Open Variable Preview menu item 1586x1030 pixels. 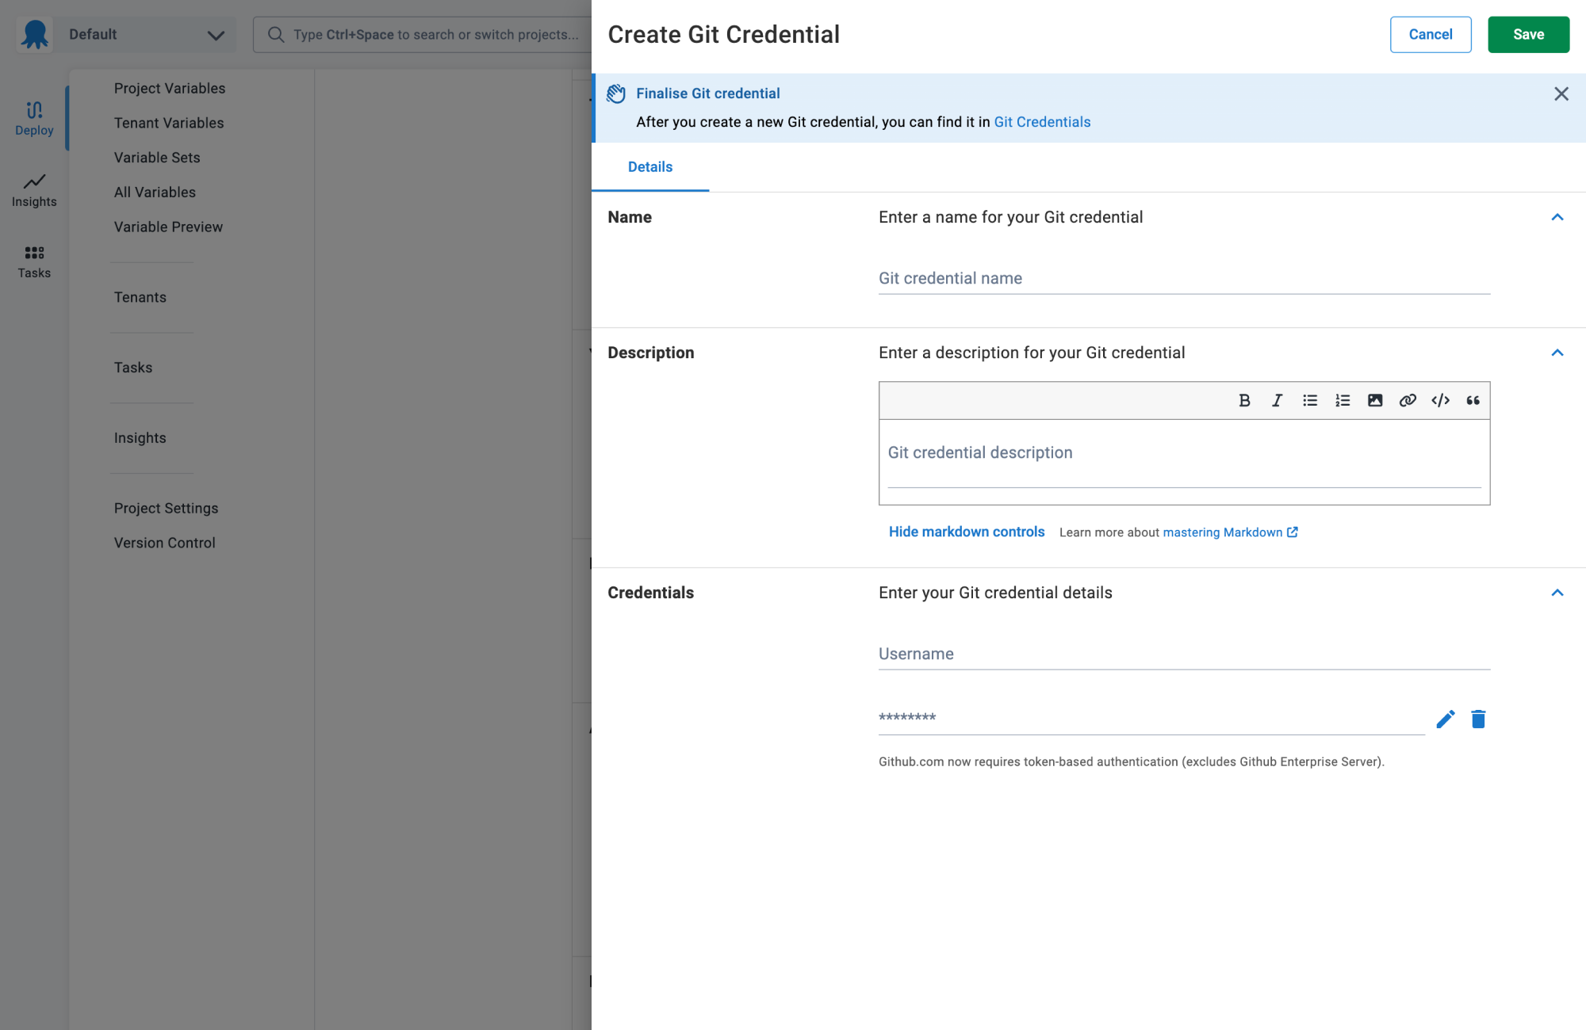pos(168,227)
